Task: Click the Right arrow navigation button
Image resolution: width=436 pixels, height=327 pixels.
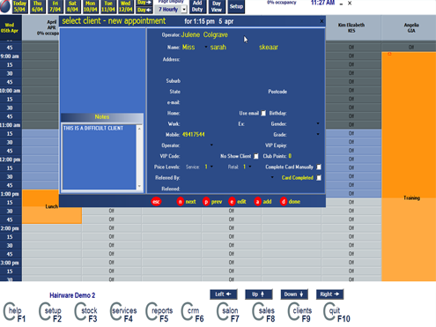Action: coord(329,294)
